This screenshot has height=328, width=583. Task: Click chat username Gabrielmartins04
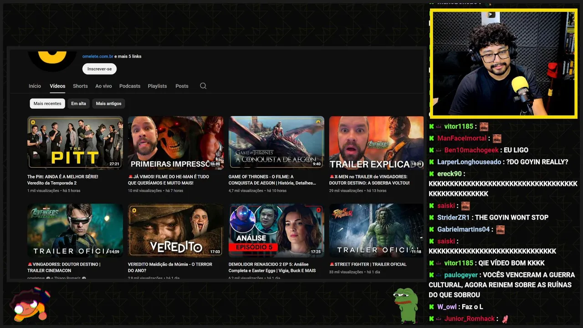click(464, 229)
